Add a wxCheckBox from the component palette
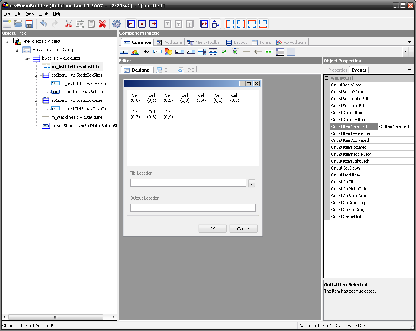 pos(224,52)
